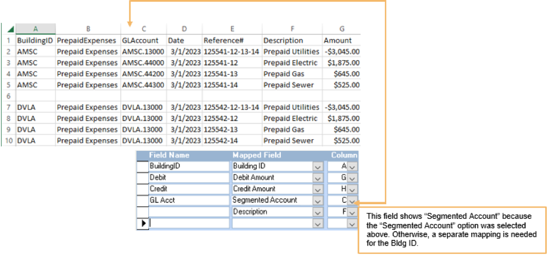Screen dimensions: 548x255
Task: Click the Field Name input in the new row
Action: (x=189, y=223)
